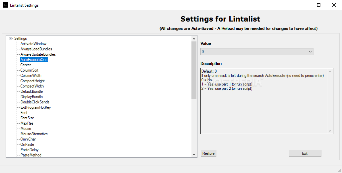
Task: Pick the DoubleClickSends setting
Action: [35, 102]
